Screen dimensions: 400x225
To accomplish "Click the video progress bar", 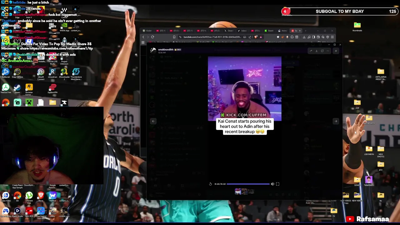I will pyautogui.click(x=248, y=184).
